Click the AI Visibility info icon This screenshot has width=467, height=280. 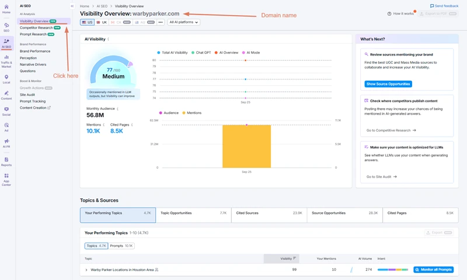108,39
